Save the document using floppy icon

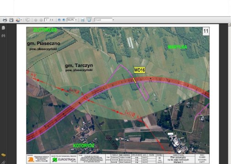pyautogui.click(x=11, y=20)
